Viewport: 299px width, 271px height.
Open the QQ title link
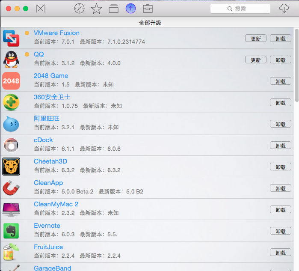pos(38,54)
